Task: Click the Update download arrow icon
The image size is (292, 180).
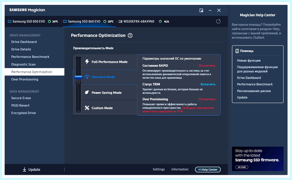Action: (24, 169)
